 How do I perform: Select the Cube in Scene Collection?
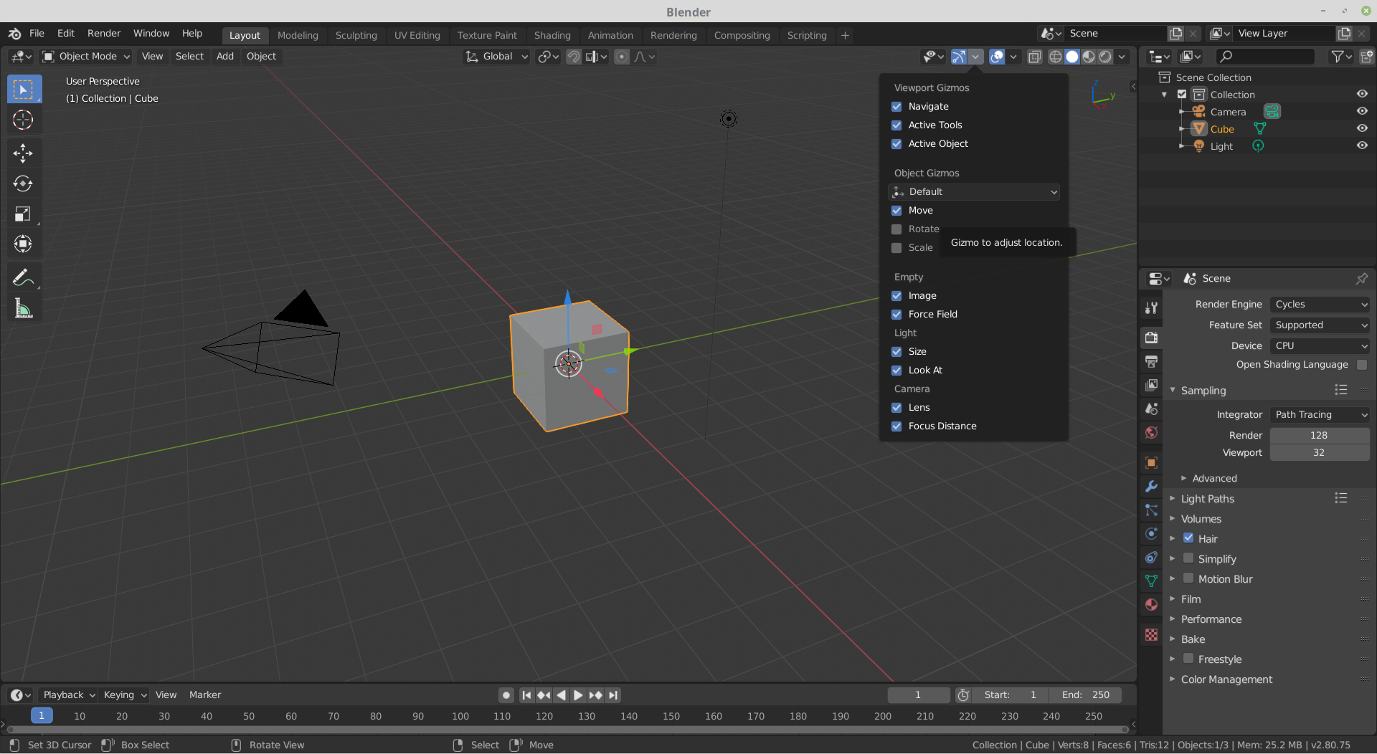tap(1221, 128)
